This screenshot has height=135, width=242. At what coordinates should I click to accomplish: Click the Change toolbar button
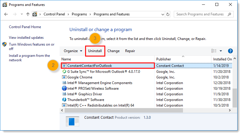click(113, 51)
